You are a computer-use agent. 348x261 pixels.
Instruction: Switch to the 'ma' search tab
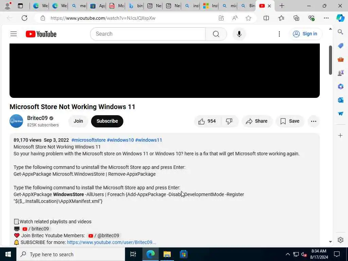coord(79,6)
